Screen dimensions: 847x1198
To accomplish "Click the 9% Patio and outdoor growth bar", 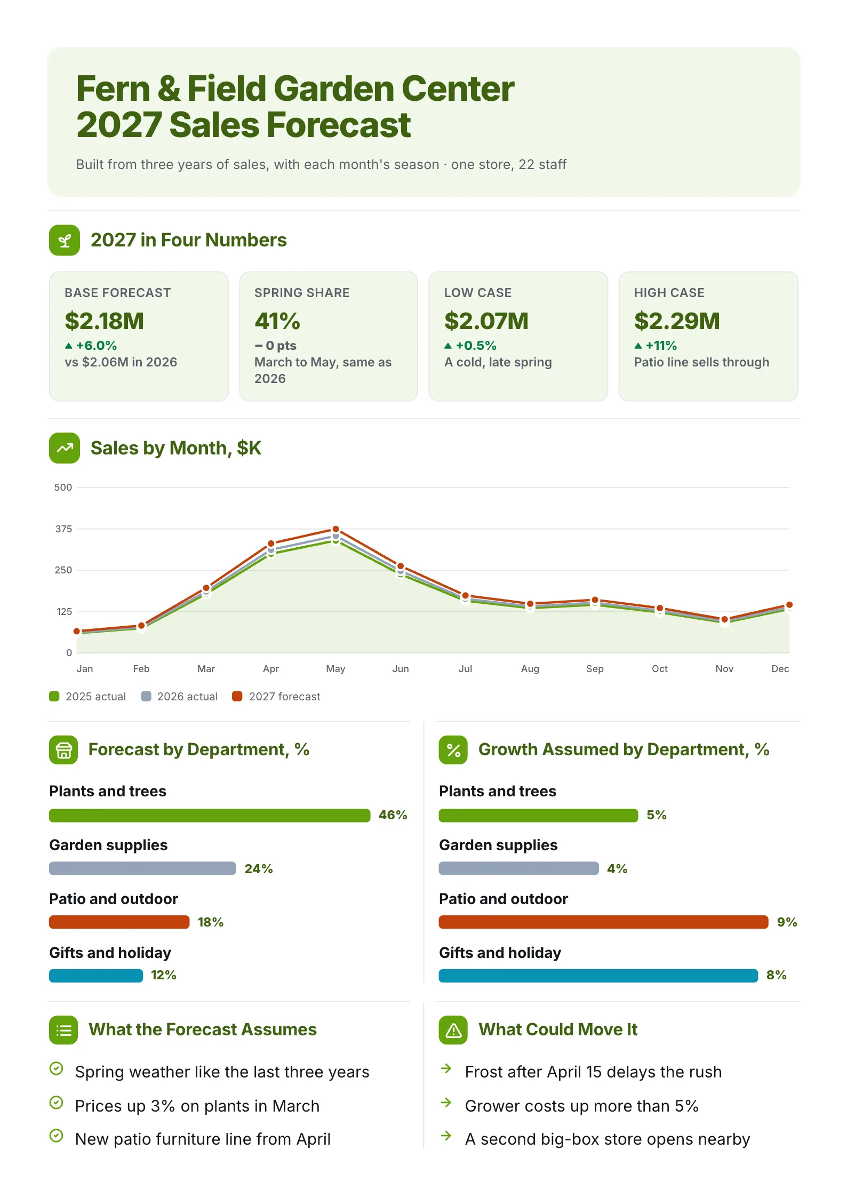I will (x=604, y=922).
